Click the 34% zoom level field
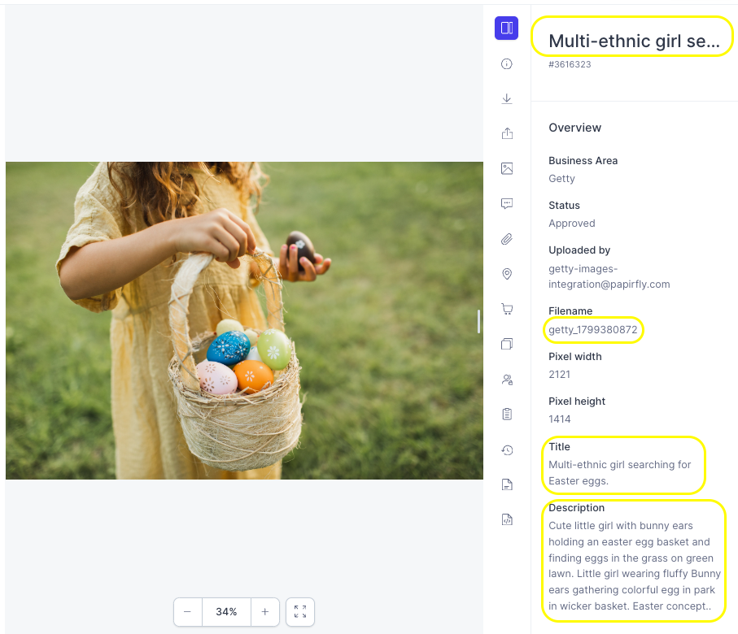The image size is (738, 634). tap(226, 612)
